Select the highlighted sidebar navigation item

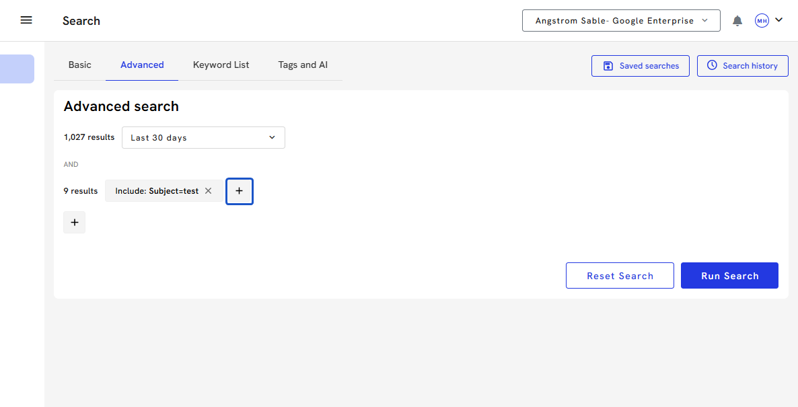17,69
